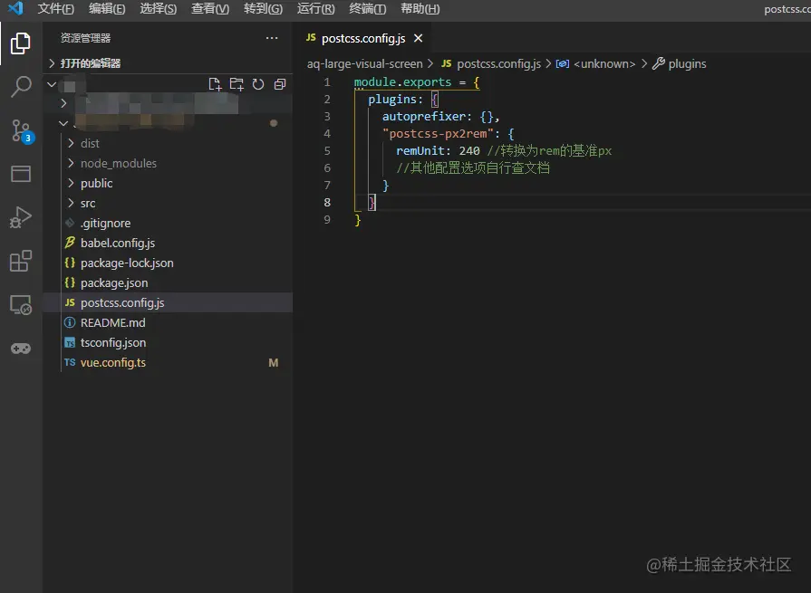Select vue.config.ts in the explorer

(x=112, y=362)
